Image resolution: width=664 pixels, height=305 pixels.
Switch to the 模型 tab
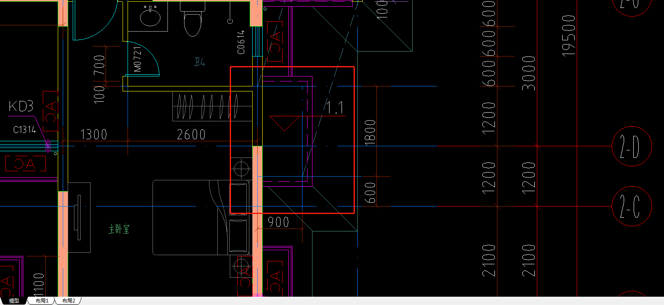[14, 300]
